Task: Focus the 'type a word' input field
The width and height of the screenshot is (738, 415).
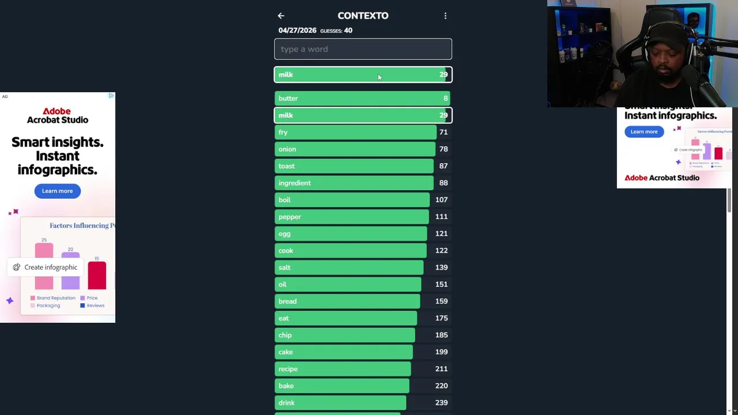Action: click(363, 49)
